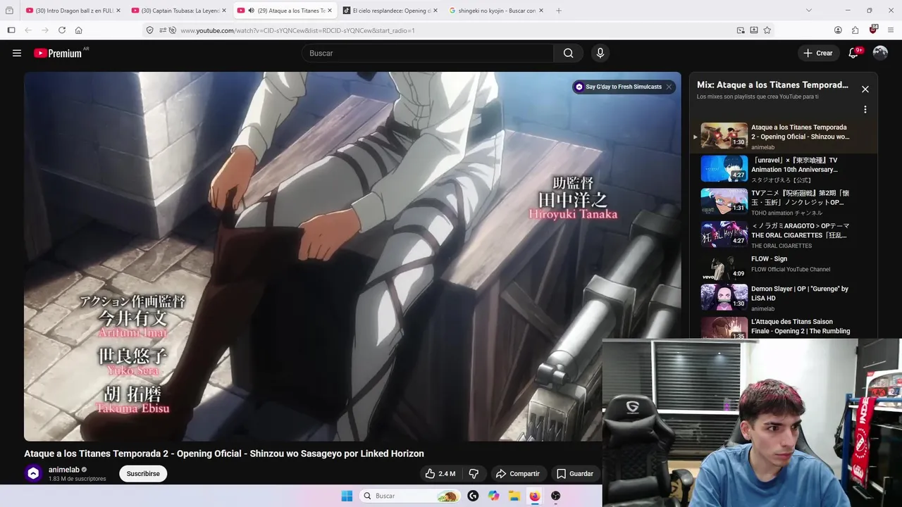
Task: Open Firefox from the taskbar
Action: click(535, 496)
